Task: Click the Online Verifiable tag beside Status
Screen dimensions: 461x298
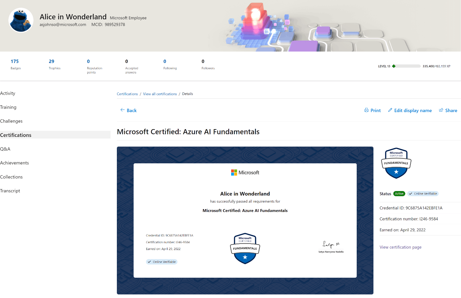Action: point(423,194)
